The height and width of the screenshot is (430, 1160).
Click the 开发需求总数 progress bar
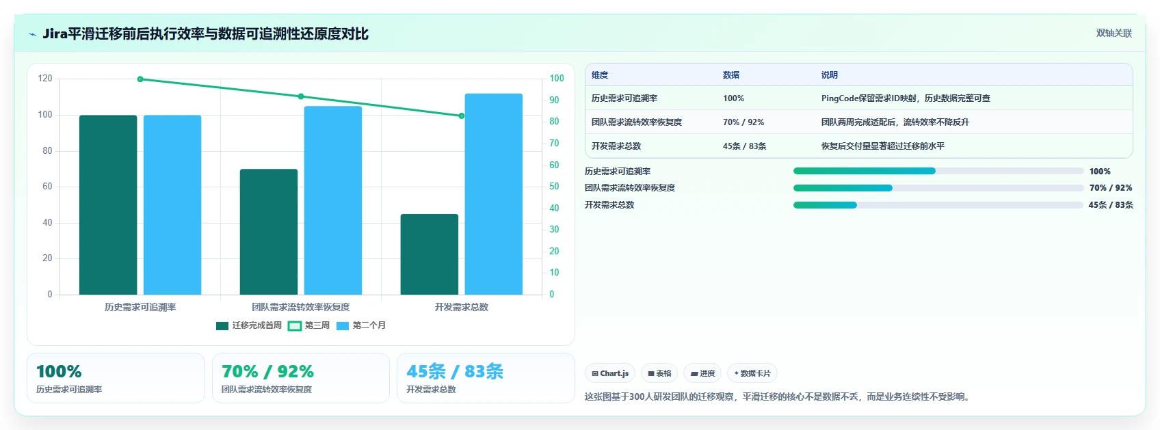[x=938, y=205]
